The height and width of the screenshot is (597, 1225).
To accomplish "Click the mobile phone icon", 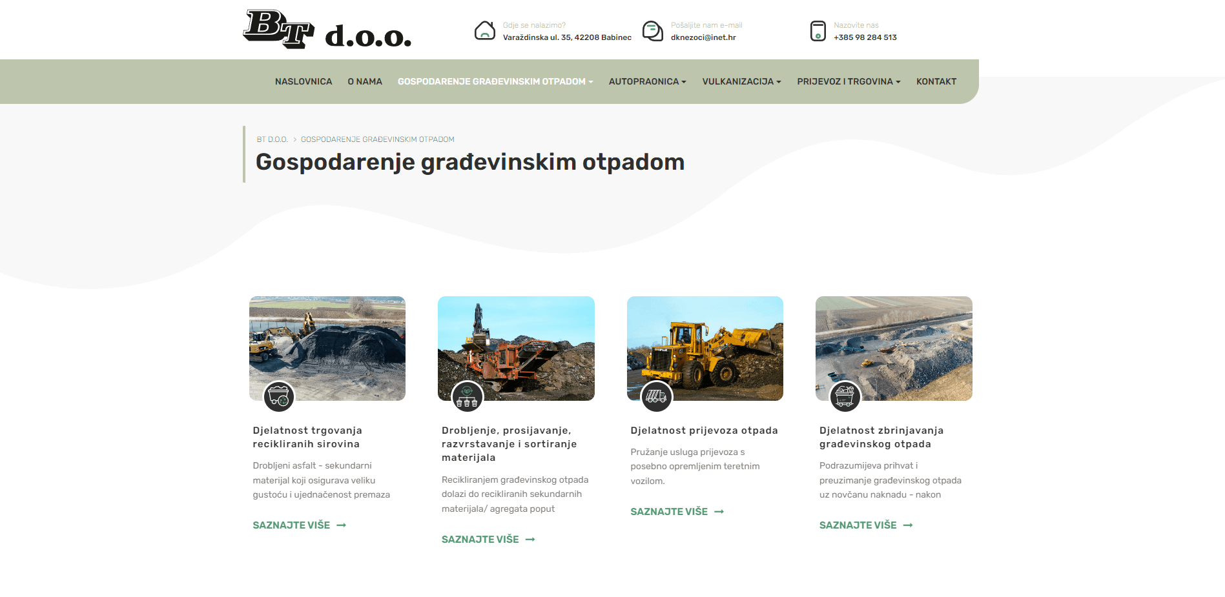I will coord(818,30).
